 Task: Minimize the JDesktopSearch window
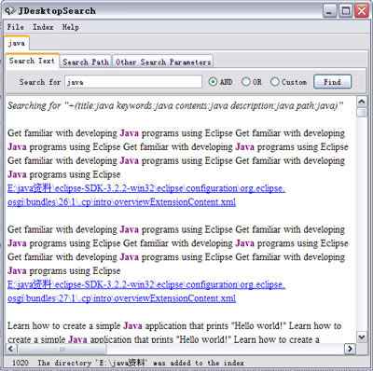point(330,11)
